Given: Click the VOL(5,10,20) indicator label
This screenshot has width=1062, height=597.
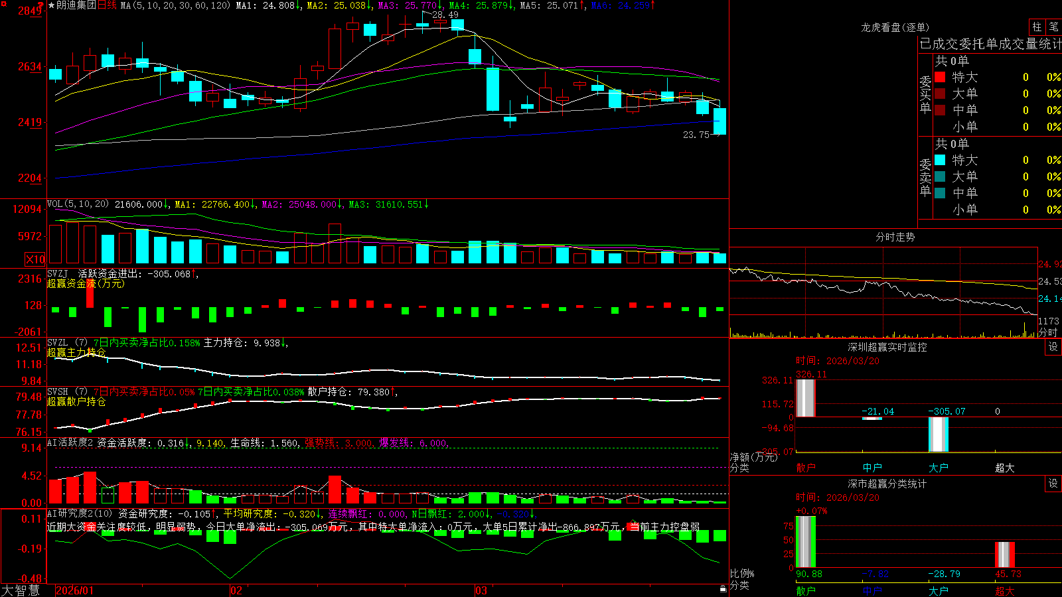Looking at the screenshot, I should click(x=78, y=204).
